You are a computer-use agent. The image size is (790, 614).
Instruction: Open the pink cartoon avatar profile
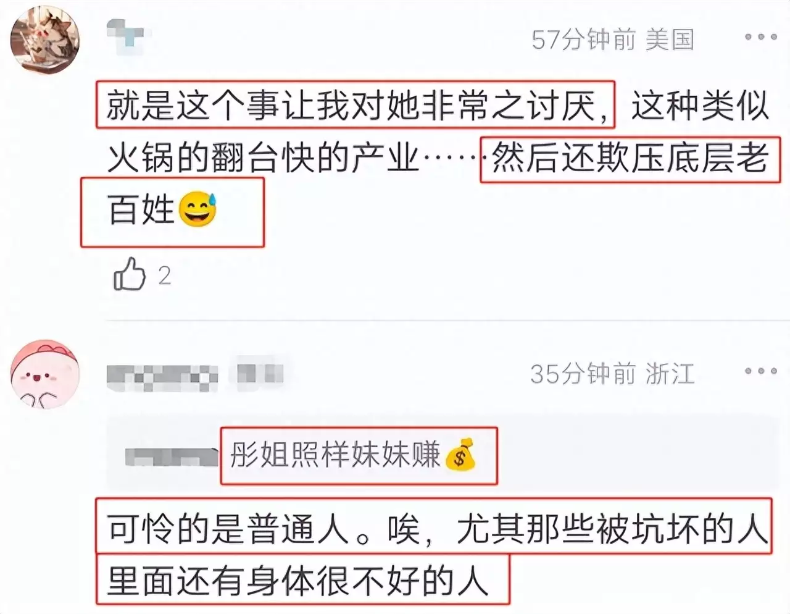(x=45, y=374)
